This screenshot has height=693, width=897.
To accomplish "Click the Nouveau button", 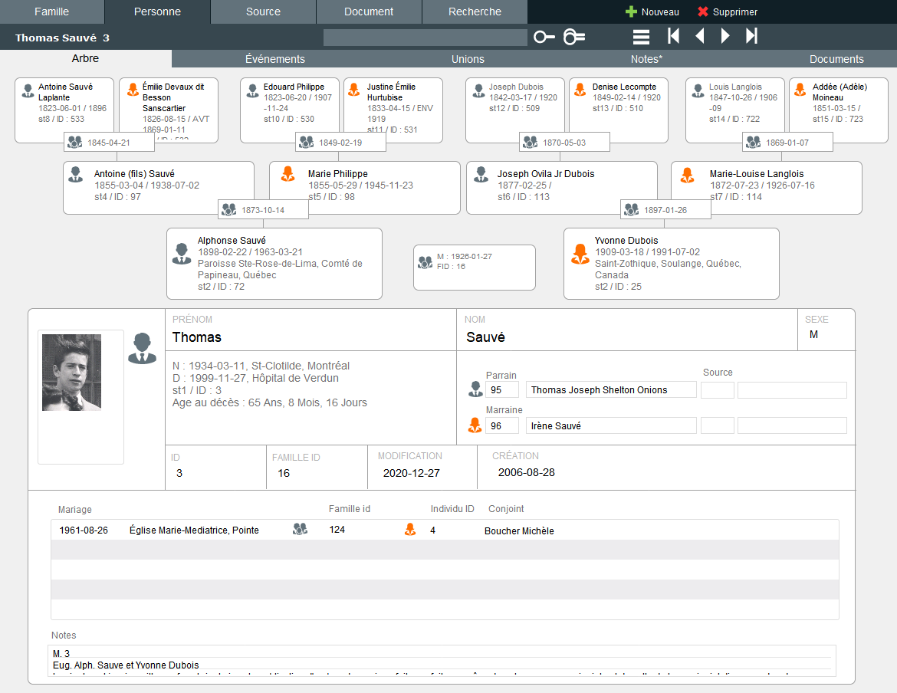I will 652,12.
